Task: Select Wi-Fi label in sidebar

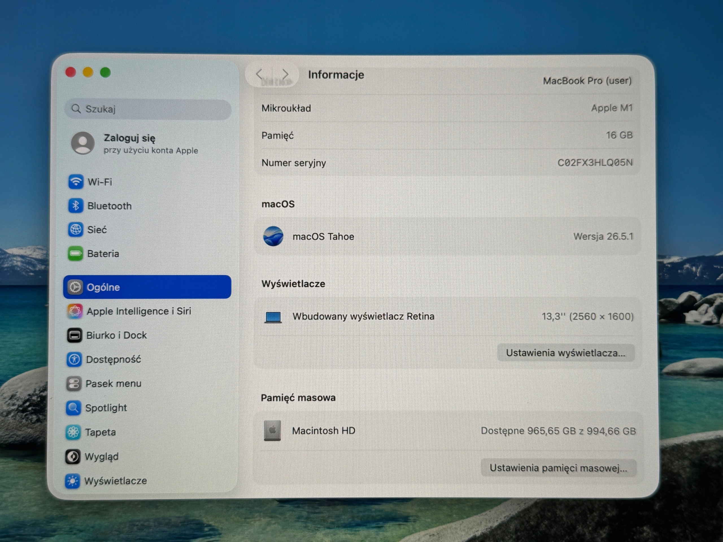Action: tap(100, 182)
